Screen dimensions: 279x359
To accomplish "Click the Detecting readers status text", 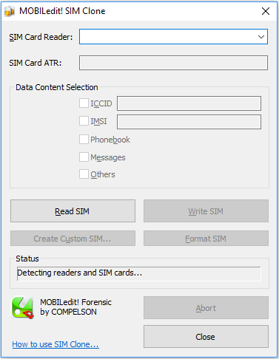I will 80,273.
